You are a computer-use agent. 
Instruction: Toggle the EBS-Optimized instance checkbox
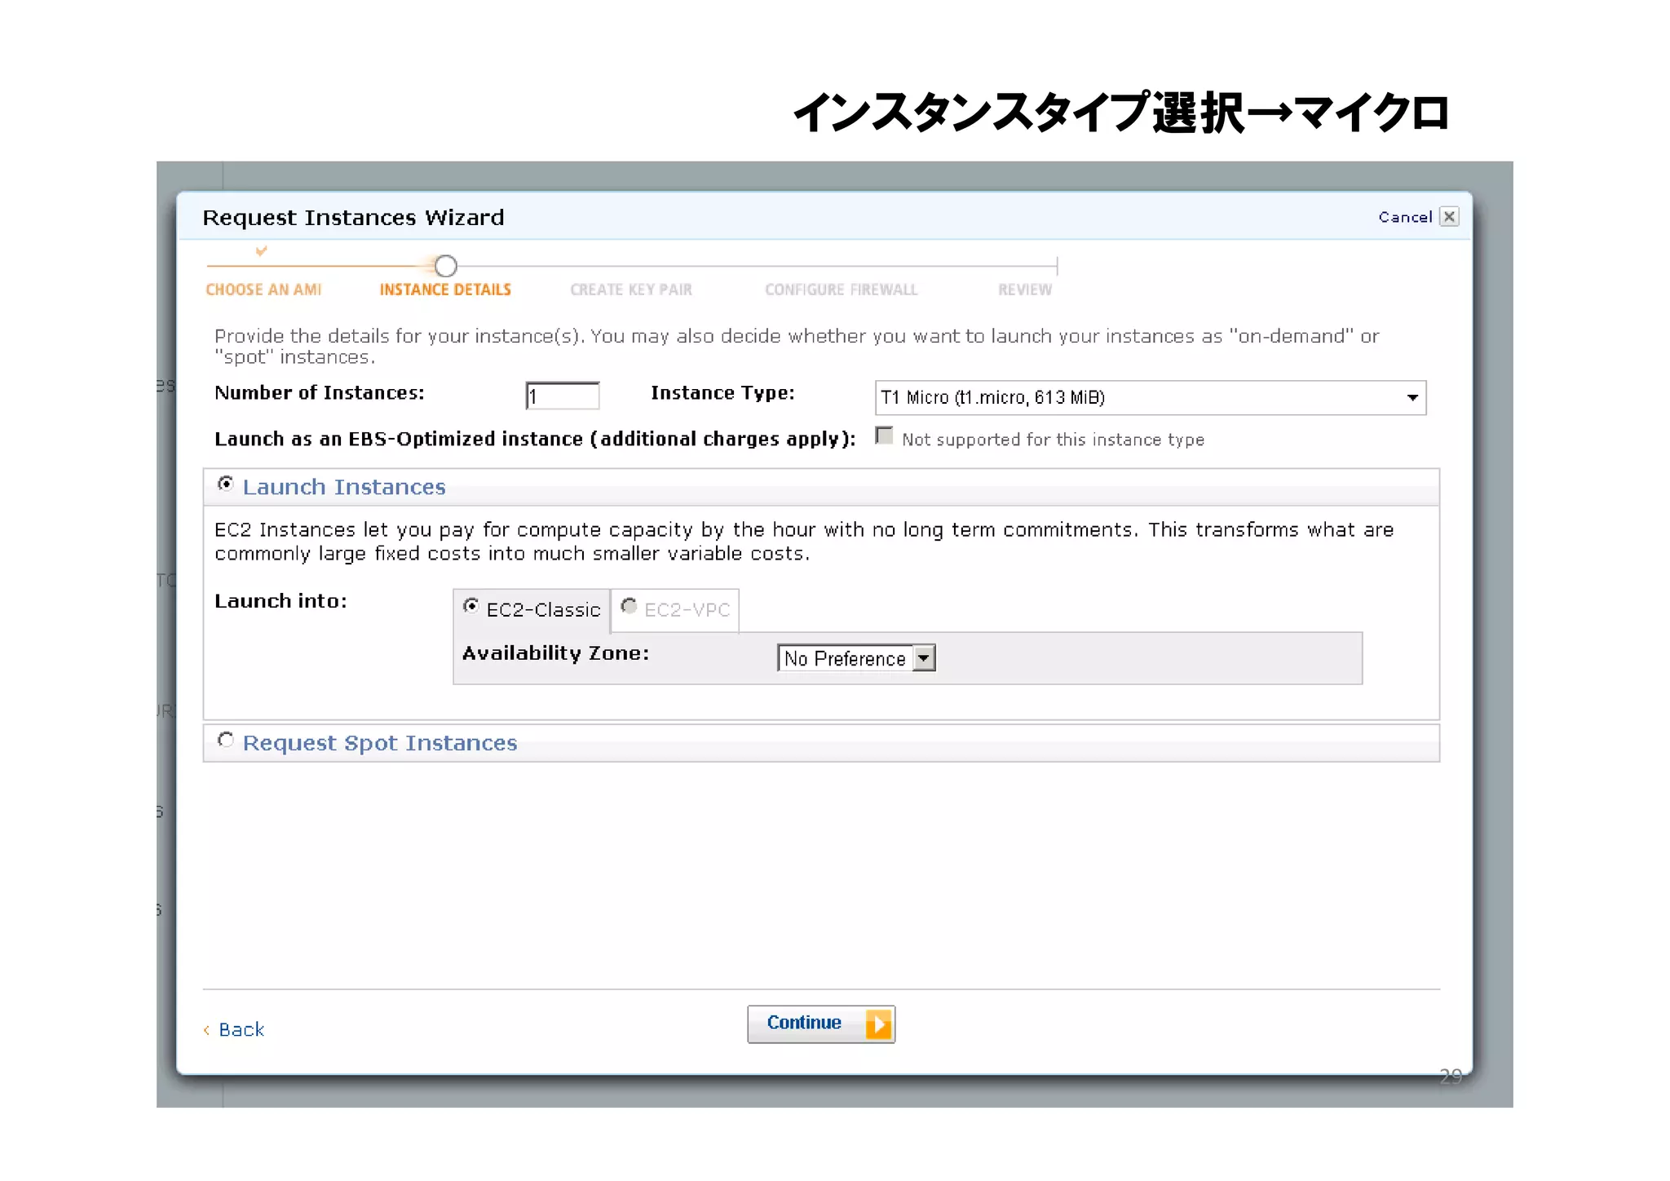[884, 436]
